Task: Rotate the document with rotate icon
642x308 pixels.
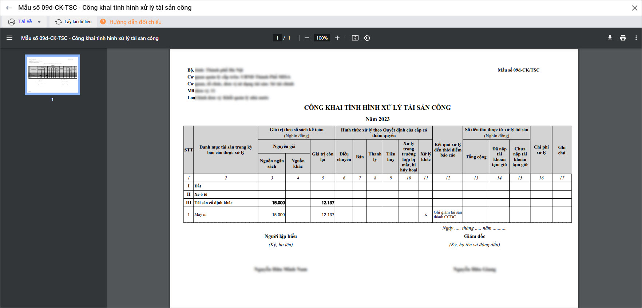Action: pos(367,38)
